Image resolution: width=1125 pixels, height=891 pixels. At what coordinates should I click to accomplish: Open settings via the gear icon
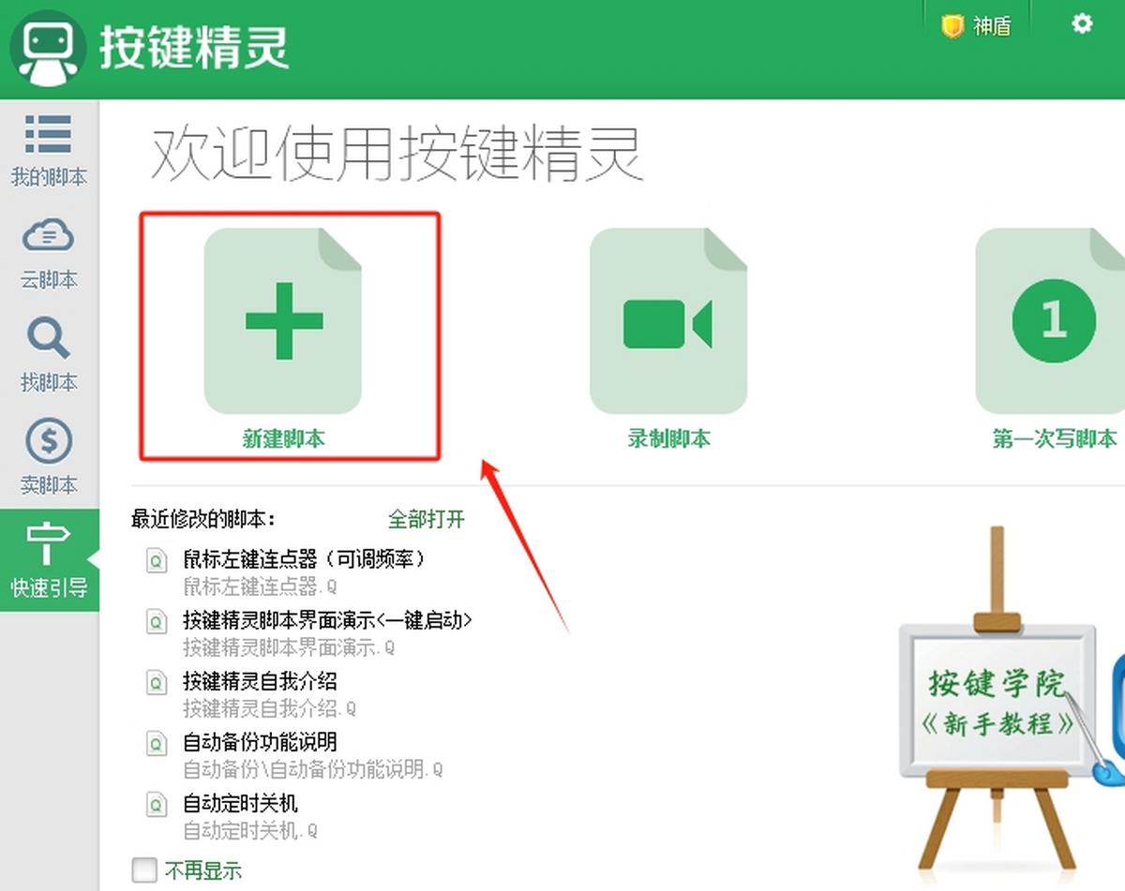1082,24
